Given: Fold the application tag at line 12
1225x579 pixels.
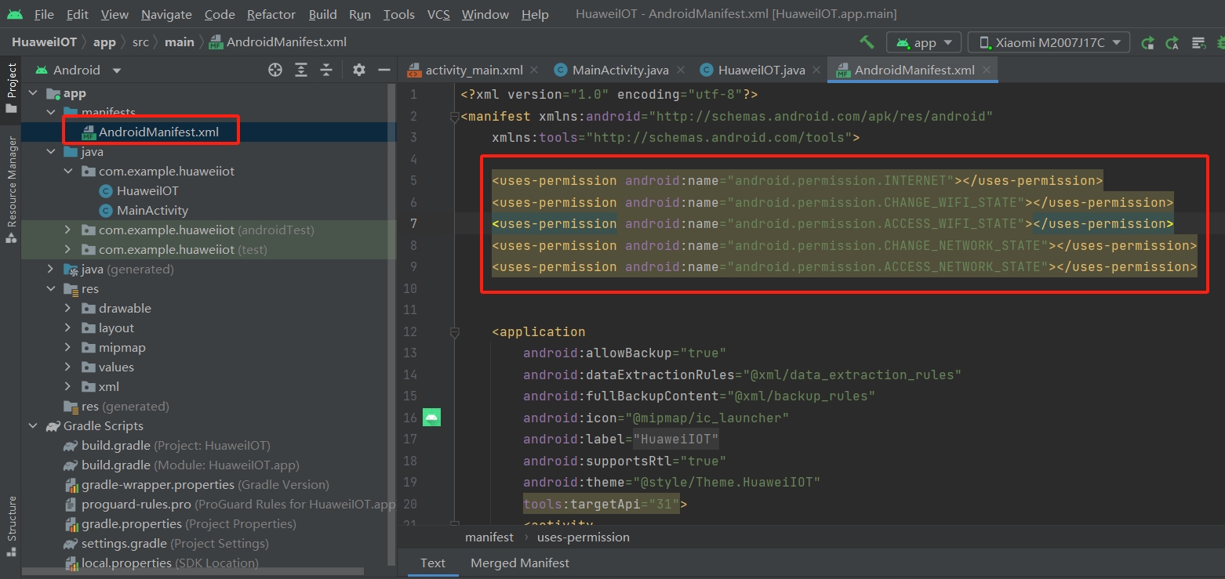Looking at the screenshot, I should pos(454,332).
